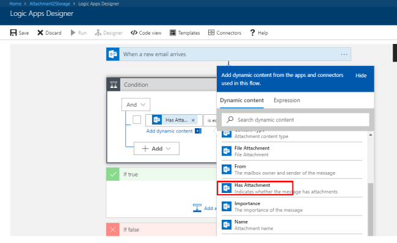Screen dimensions: 397x243
Task: Click Outlook icon beside File Attachment
Action: [227, 151]
